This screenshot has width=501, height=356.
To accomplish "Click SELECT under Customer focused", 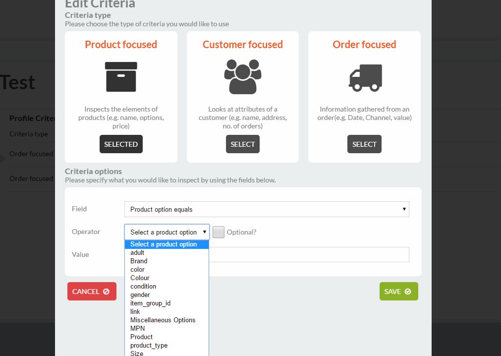I will coord(242,144).
